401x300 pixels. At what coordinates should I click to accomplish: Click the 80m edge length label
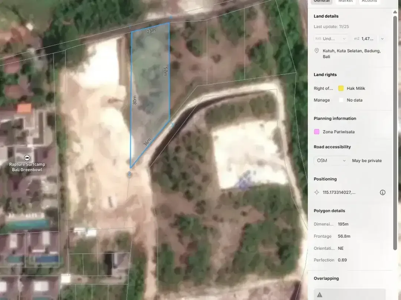tap(134, 100)
